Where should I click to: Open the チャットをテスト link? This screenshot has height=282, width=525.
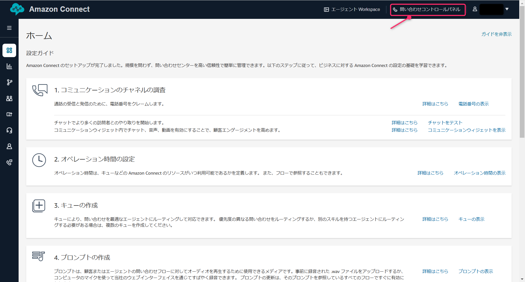coord(445,123)
